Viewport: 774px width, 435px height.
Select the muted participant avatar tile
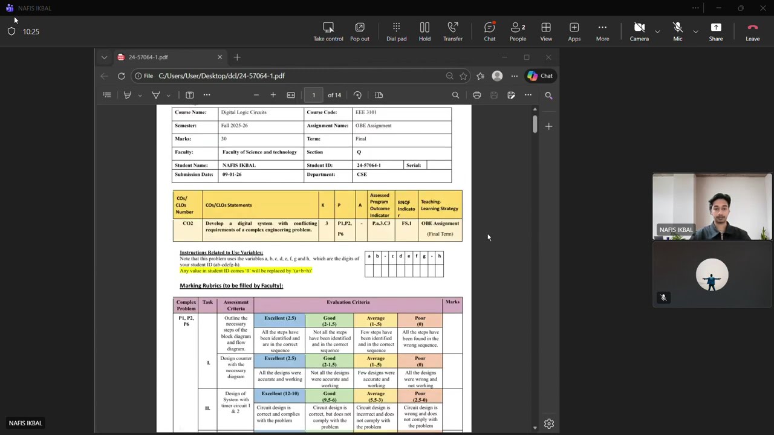click(x=712, y=274)
